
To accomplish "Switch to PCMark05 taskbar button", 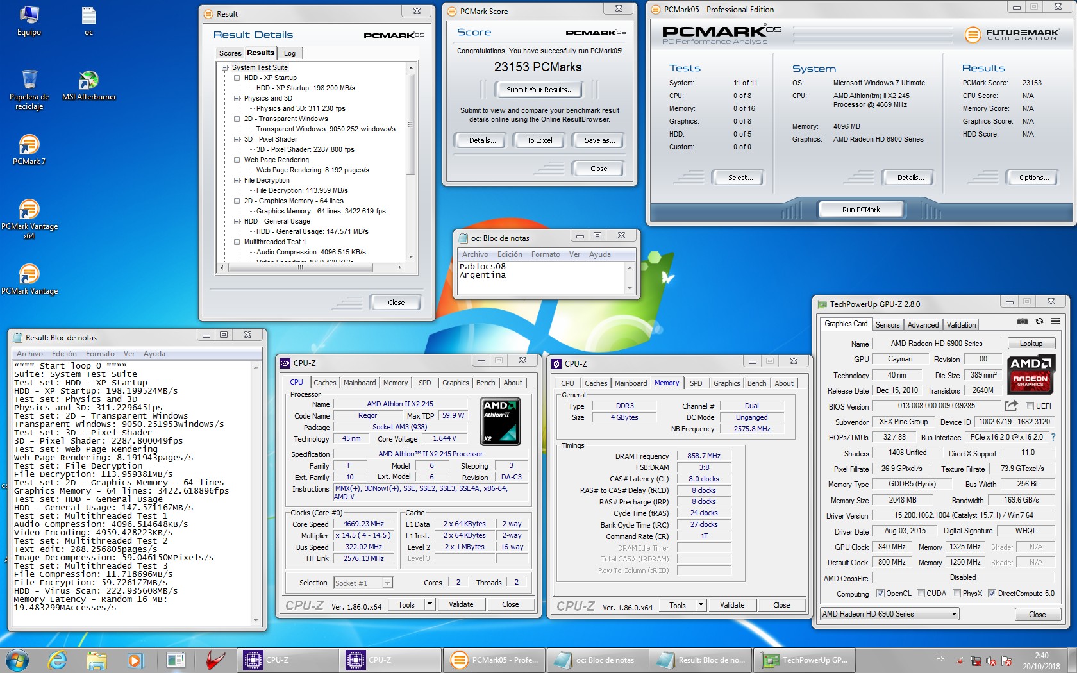I will 494,660.
